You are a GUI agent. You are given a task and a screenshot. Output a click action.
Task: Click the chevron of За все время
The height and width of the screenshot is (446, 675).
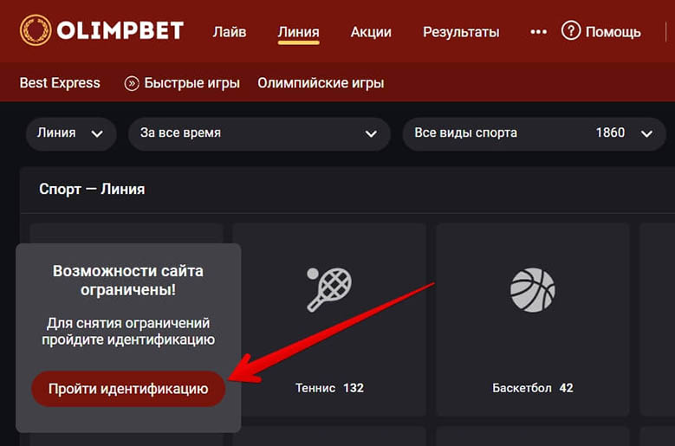(371, 134)
